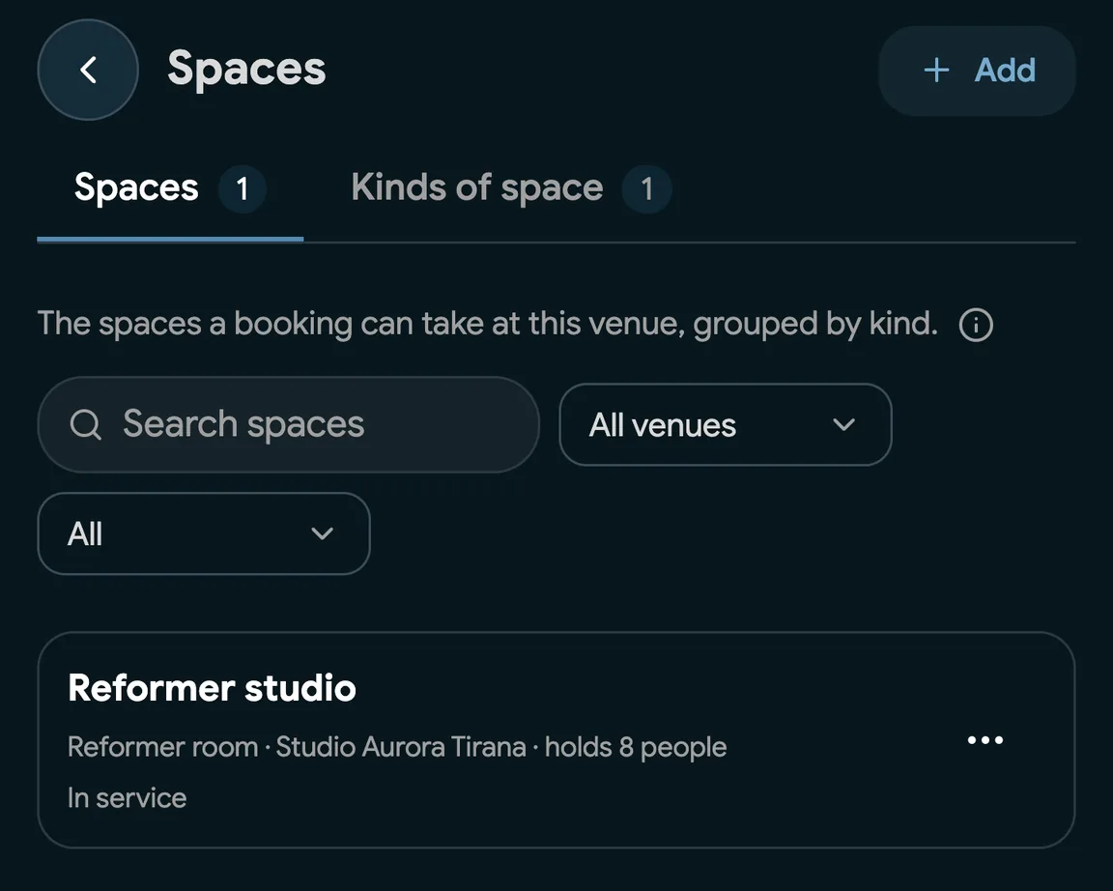This screenshot has height=891, width=1113.
Task: Click the Kinds of space count badge
Action: [x=646, y=188]
